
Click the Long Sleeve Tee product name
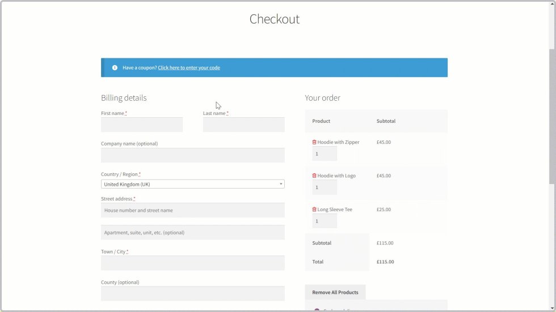tap(335, 210)
